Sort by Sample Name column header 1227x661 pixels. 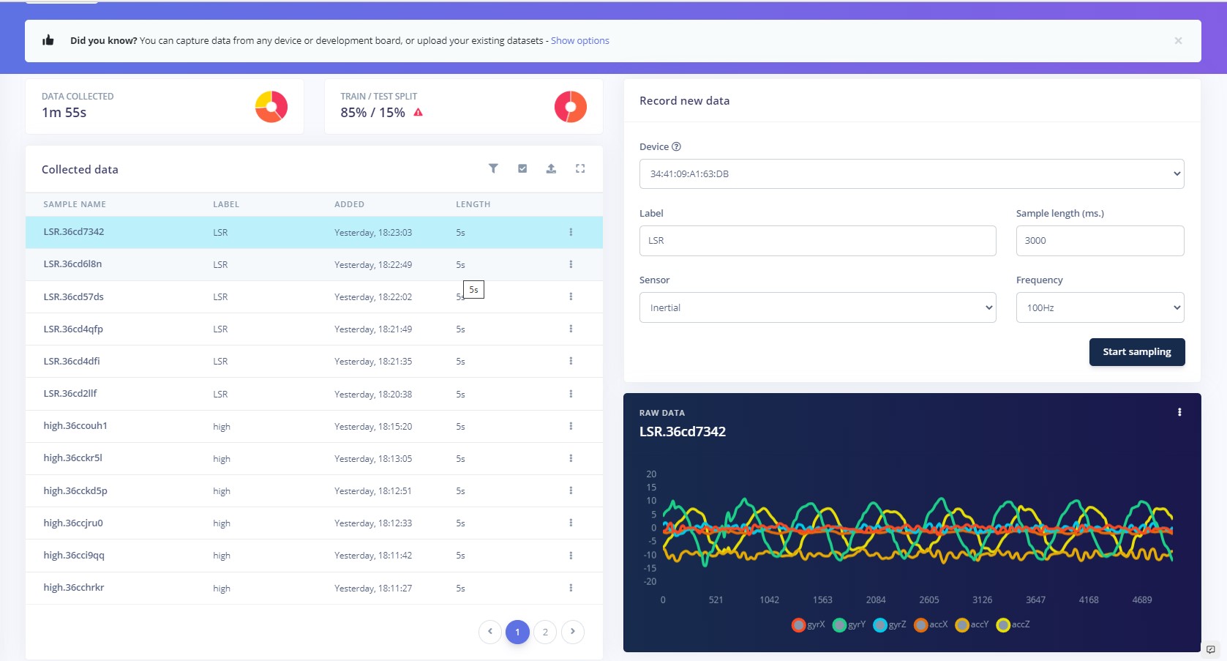click(75, 204)
